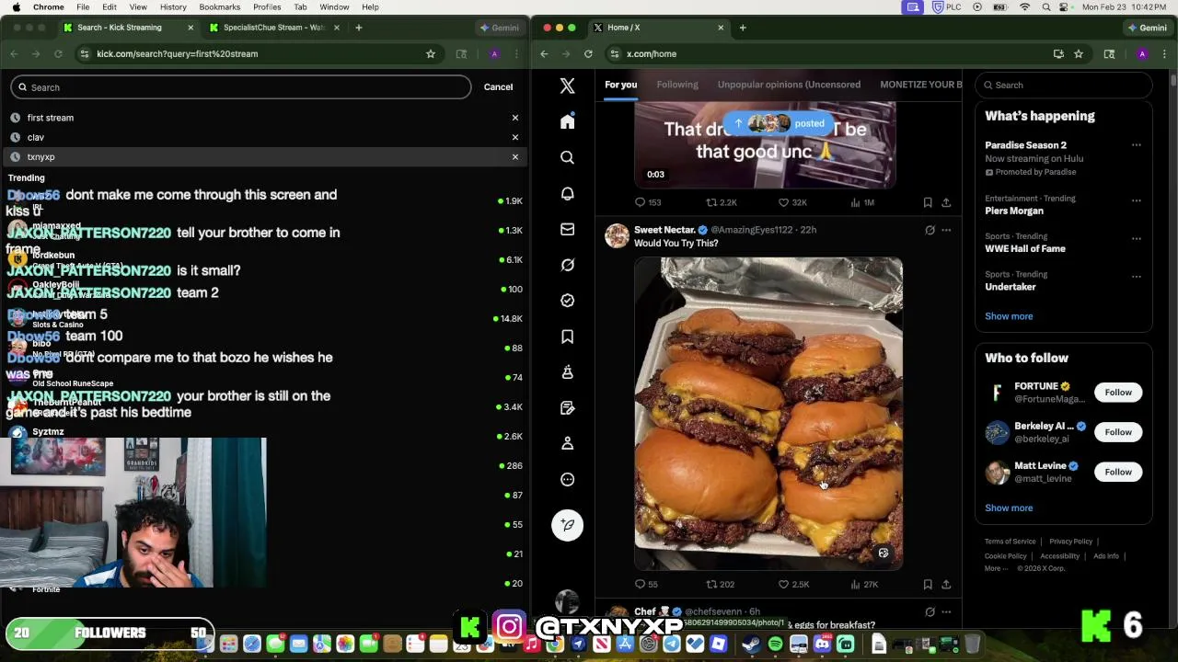Screen dimensions: 1178x662
Task: Open Terms of Service footer link
Action: (1010, 542)
